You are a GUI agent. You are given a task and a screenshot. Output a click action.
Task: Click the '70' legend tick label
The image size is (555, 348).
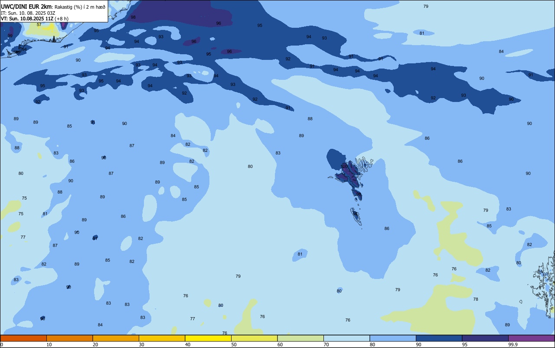(x=326, y=345)
